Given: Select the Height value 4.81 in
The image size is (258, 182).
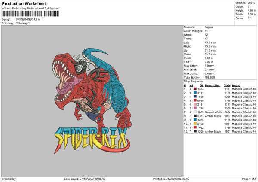Looking at the screenshot, I should (x=252, y=10).
